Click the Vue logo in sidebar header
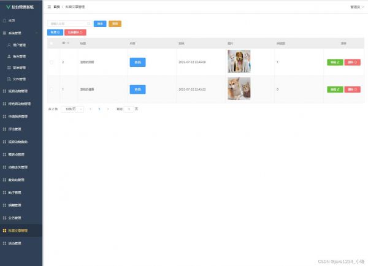 [8, 7]
